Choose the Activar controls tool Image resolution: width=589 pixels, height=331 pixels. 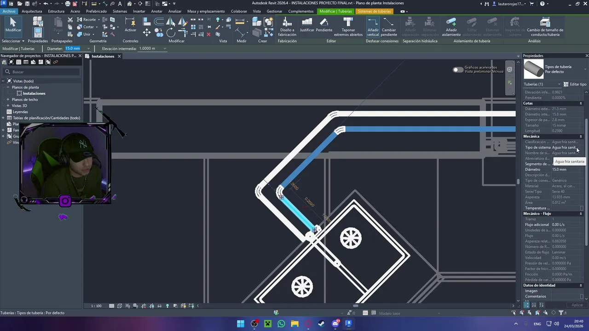pyautogui.click(x=130, y=25)
